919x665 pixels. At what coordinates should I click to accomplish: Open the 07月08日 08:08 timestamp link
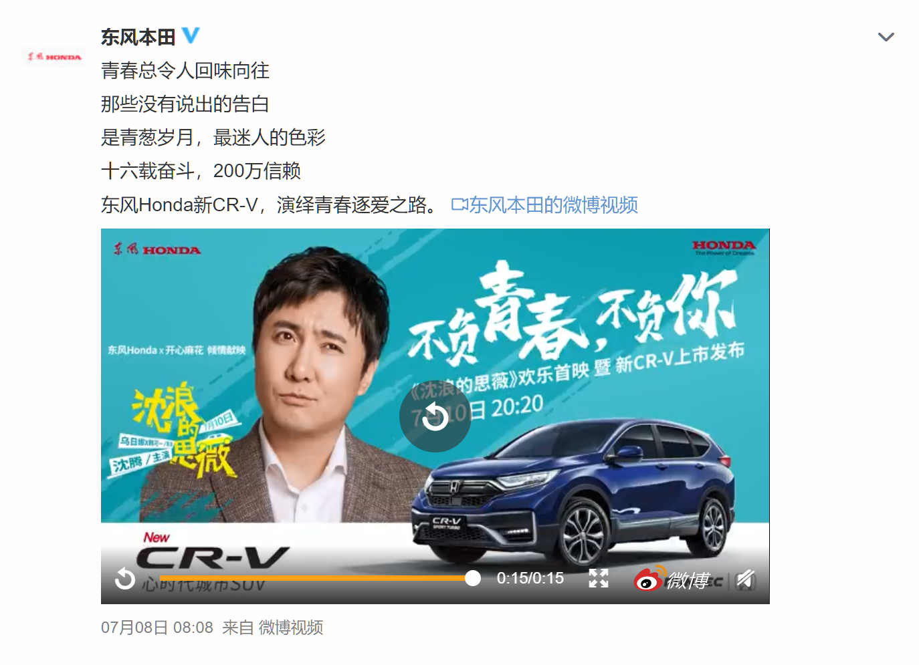click(157, 628)
